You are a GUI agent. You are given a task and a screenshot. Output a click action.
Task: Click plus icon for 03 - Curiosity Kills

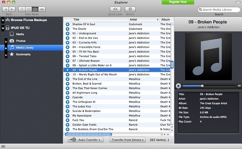coord(68,43)
